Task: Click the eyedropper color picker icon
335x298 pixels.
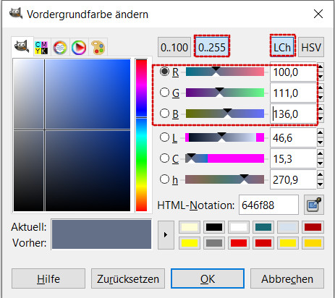Action: coord(314,205)
